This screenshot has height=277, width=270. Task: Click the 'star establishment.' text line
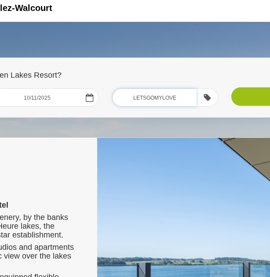[x=32, y=235]
